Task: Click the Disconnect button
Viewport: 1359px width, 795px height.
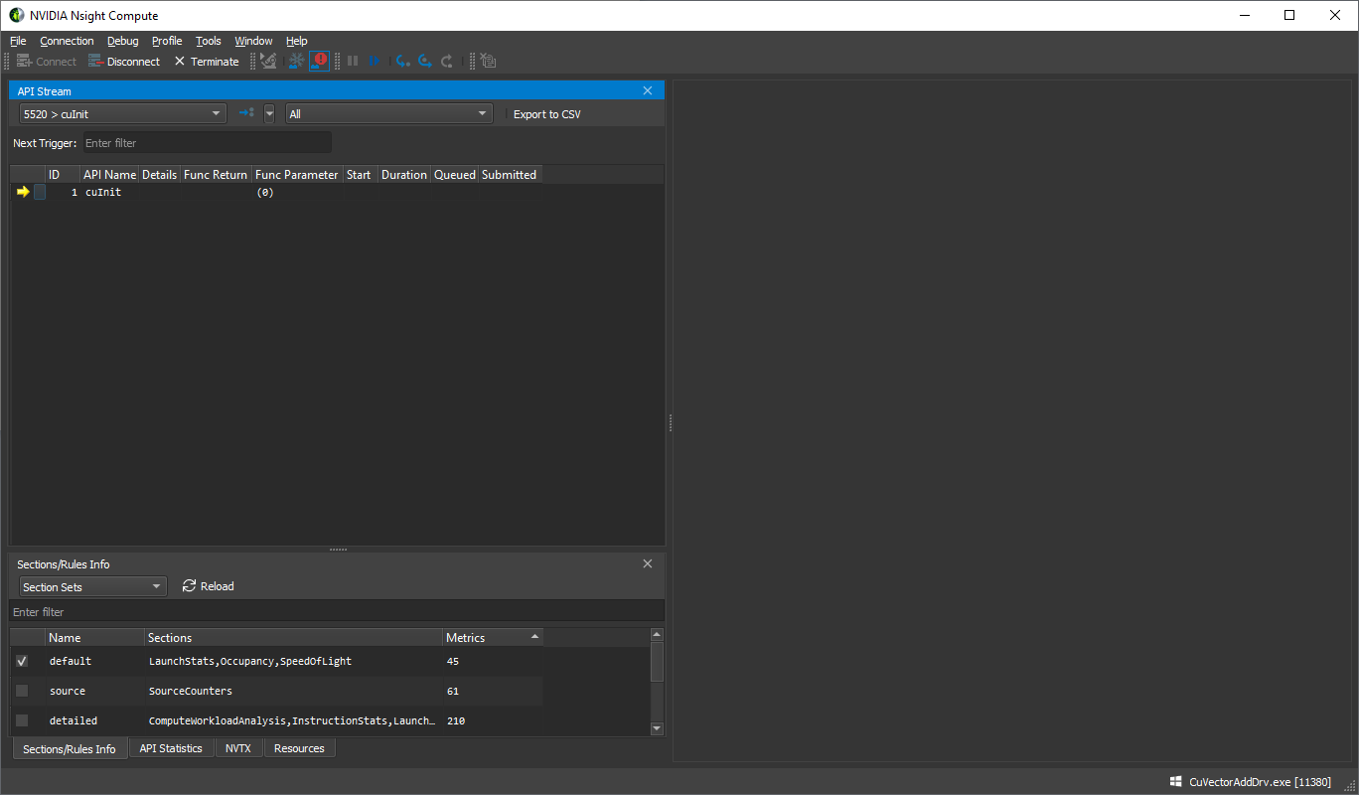Action: click(x=124, y=62)
